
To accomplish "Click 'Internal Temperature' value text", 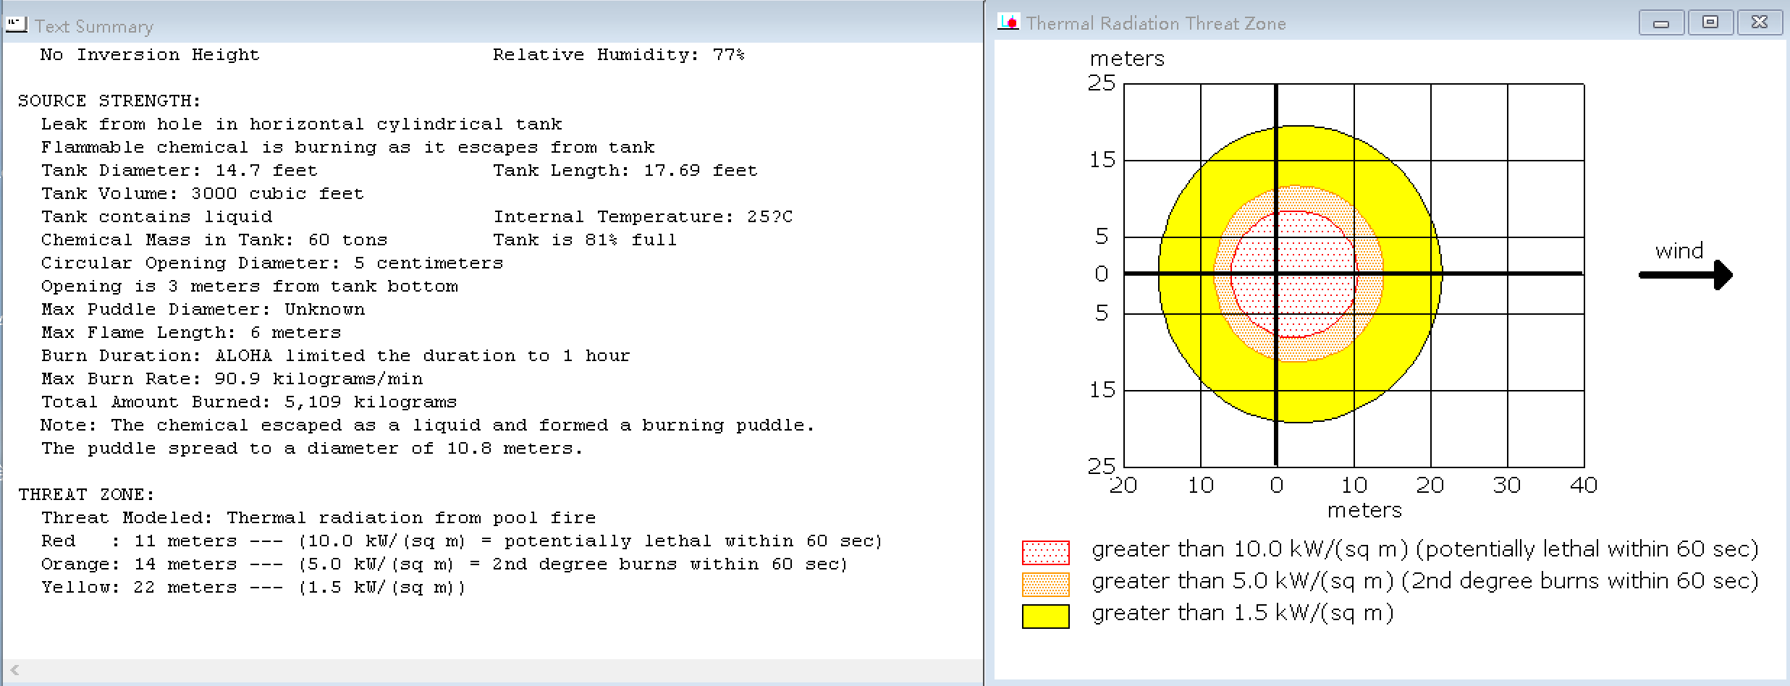I will pos(643,216).
